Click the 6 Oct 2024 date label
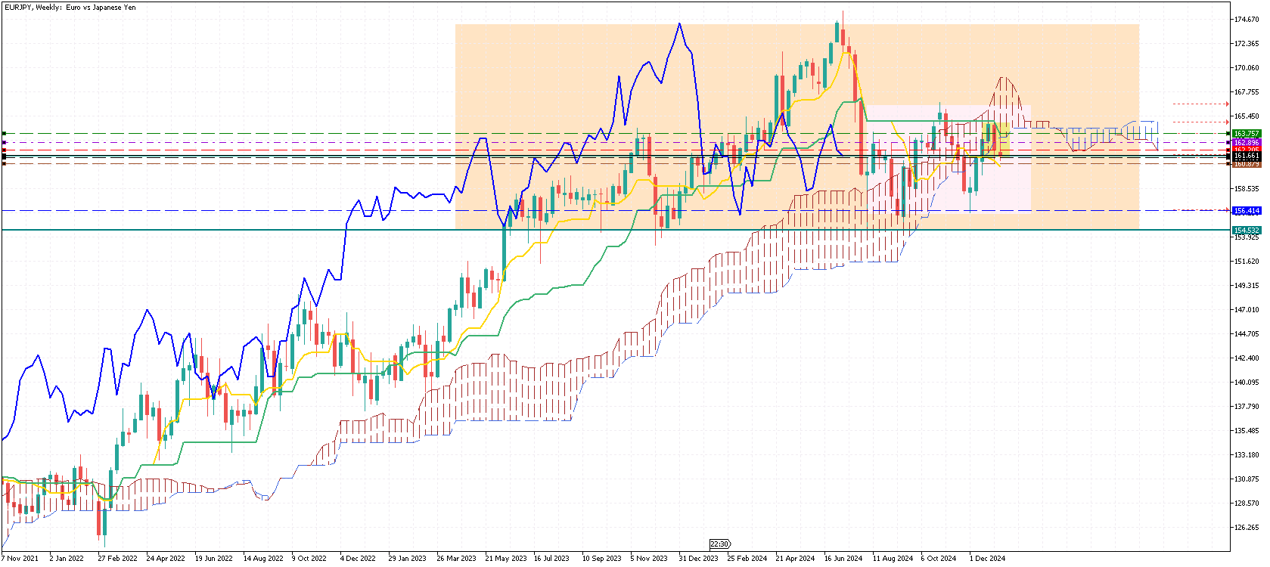Screen dimensions: 1270x567 [939, 559]
